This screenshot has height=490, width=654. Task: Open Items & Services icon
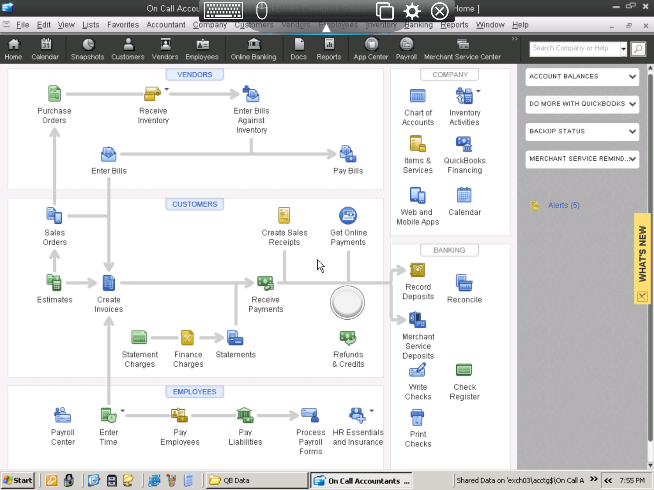418,144
